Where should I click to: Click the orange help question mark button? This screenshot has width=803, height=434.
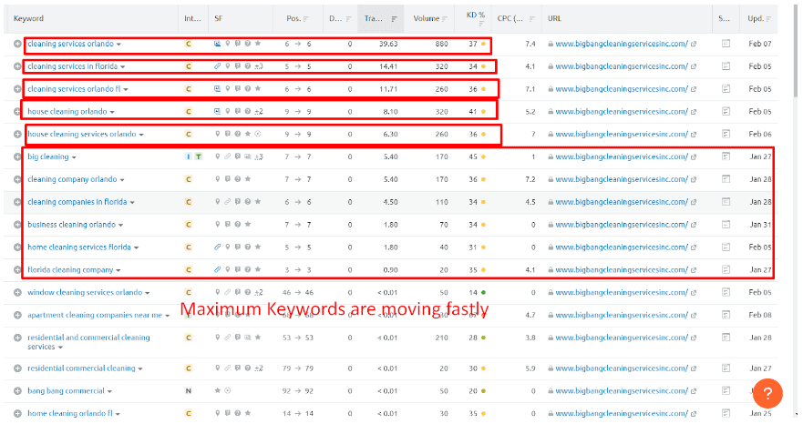pos(767,393)
